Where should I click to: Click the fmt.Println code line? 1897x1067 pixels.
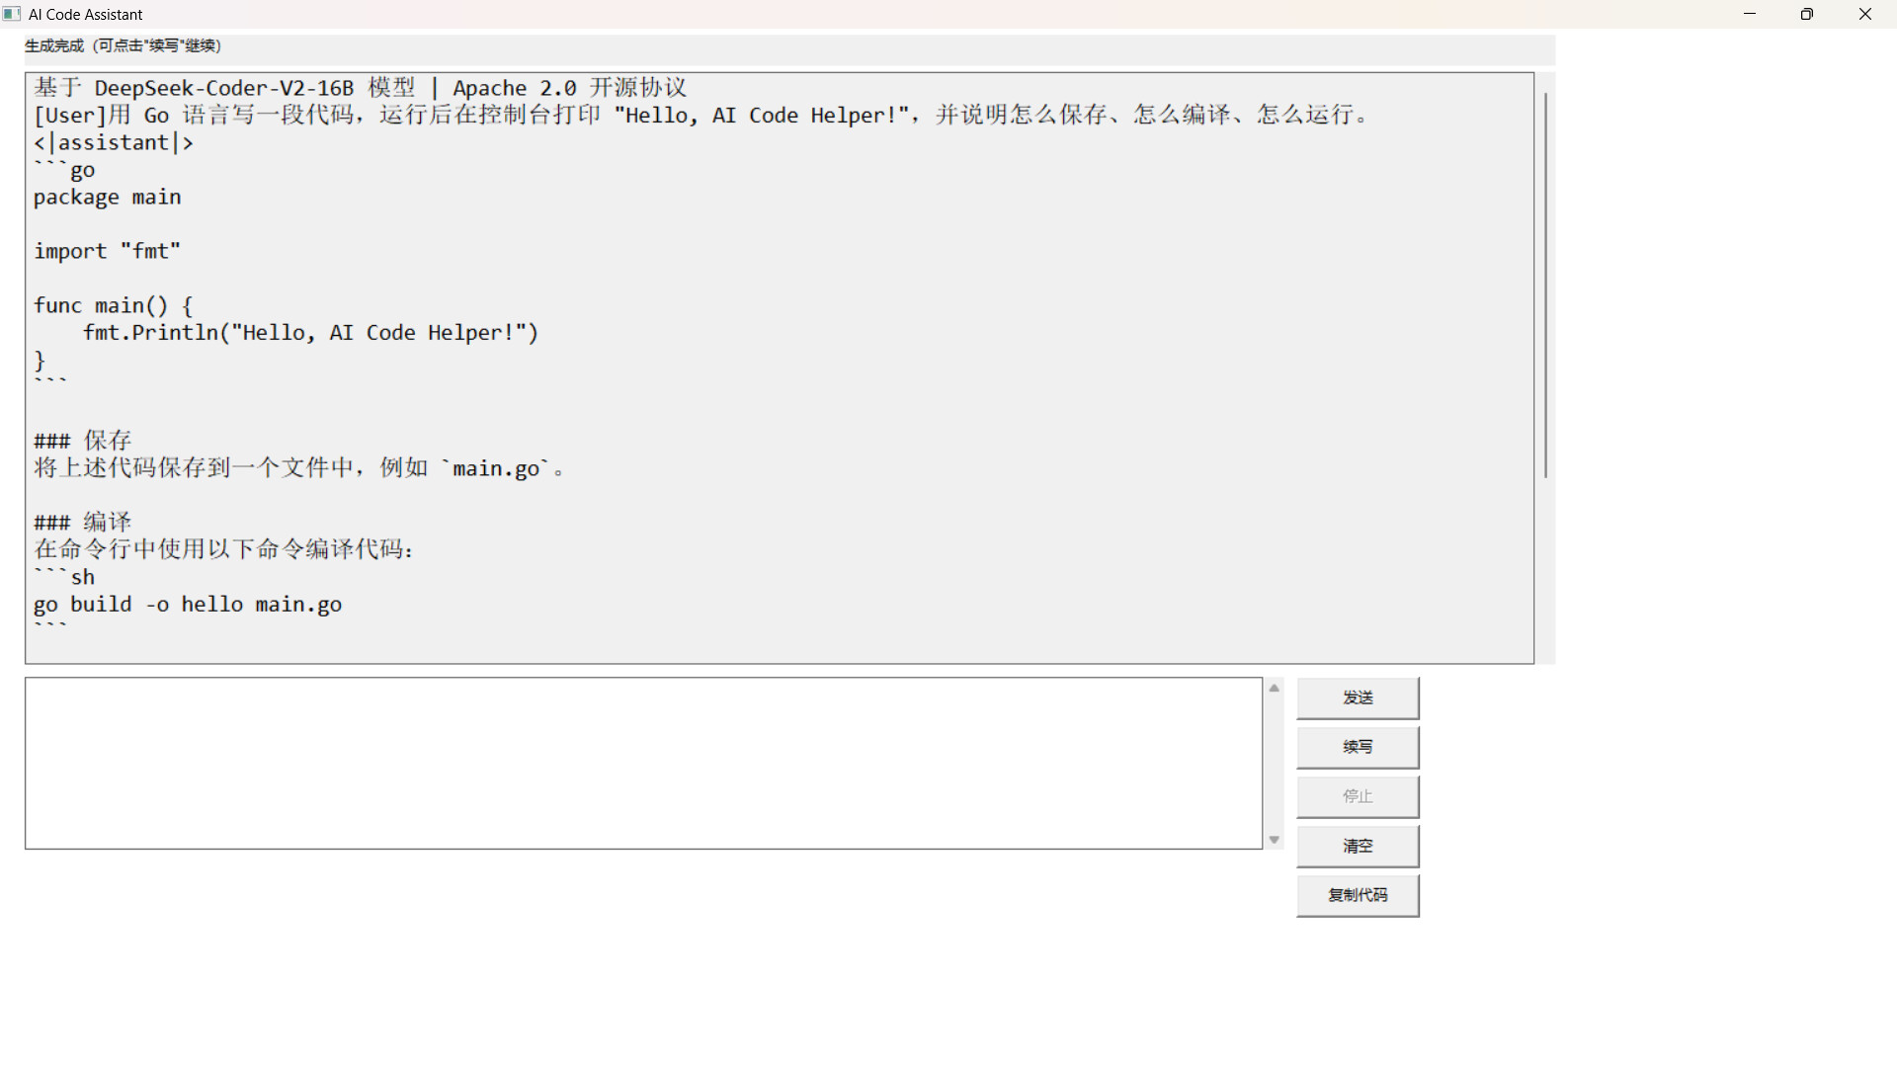(311, 333)
